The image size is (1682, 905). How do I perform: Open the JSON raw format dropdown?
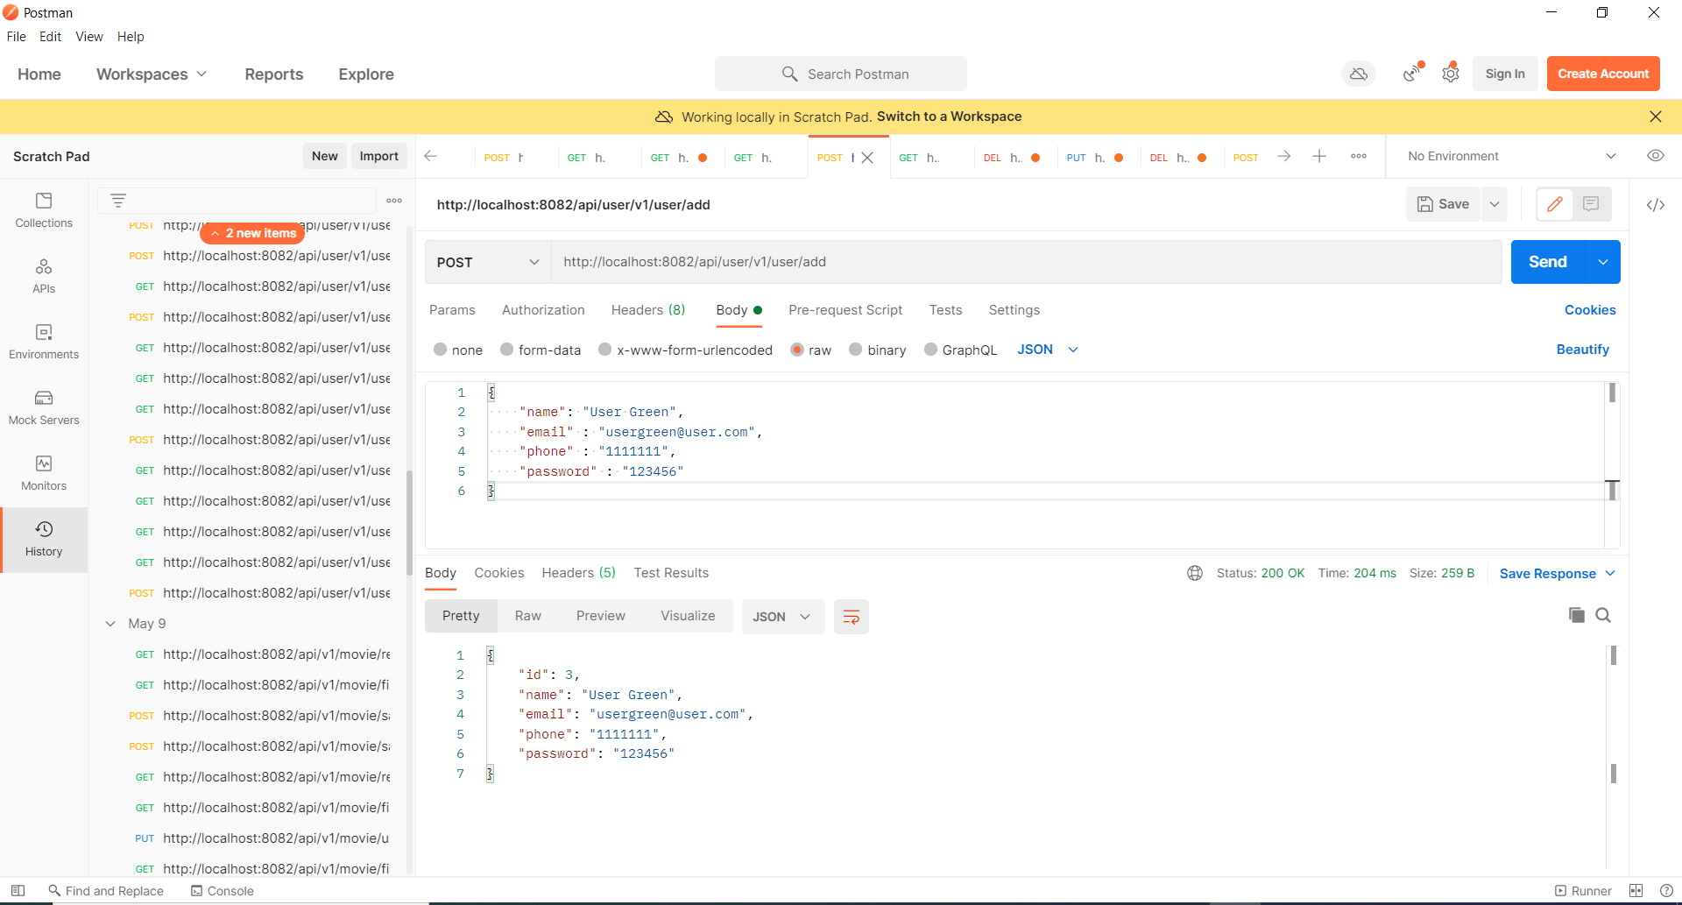(1048, 350)
